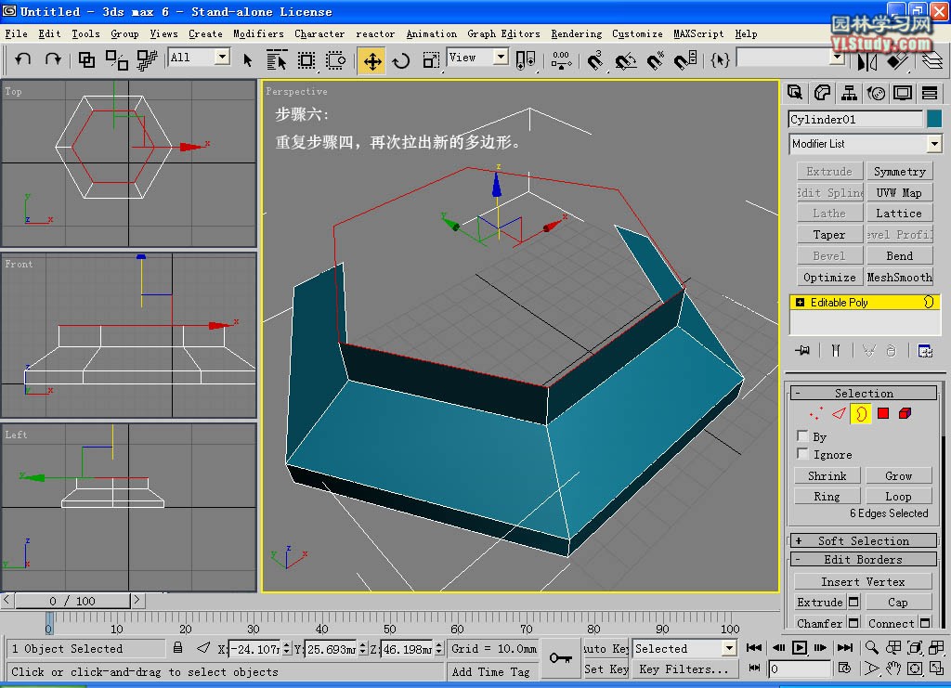
Task: Click the Loop selection button
Action: [x=898, y=497]
